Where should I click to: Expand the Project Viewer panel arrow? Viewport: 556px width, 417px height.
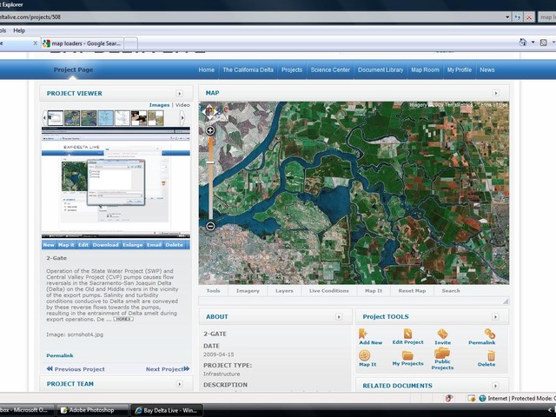(x=180, y=94)
